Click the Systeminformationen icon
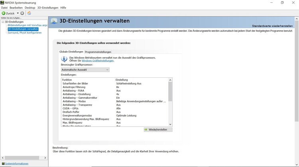The height and width of the screenshot is (167, 299). (x=3, y=163)
